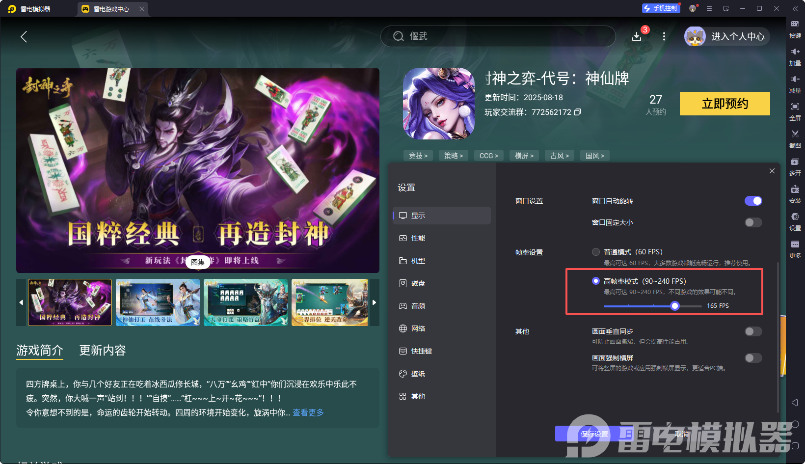Open the three-dot more options menu
The image size is (805, 464).
[x=664, y=36]
